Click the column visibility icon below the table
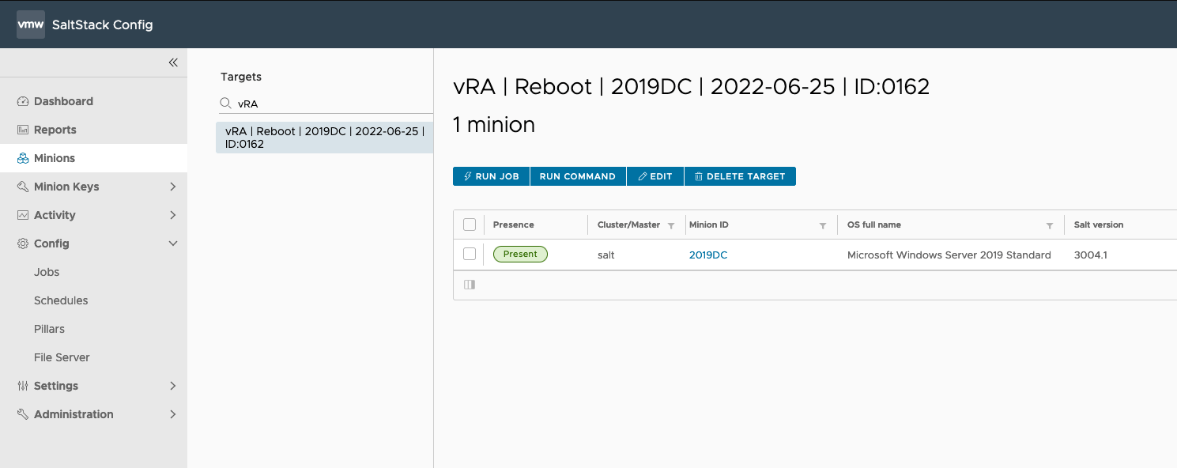The image size is (1177, 468). [x=469, y=284]
